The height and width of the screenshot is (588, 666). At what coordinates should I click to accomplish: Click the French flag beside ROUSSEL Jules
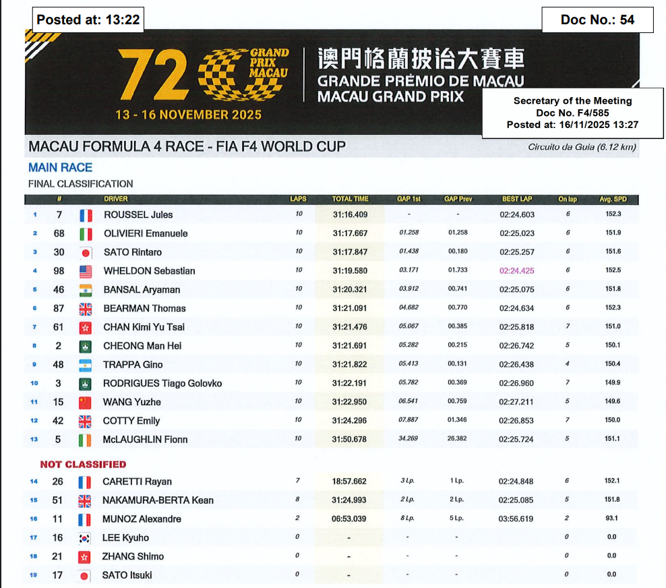coord(86,215)
